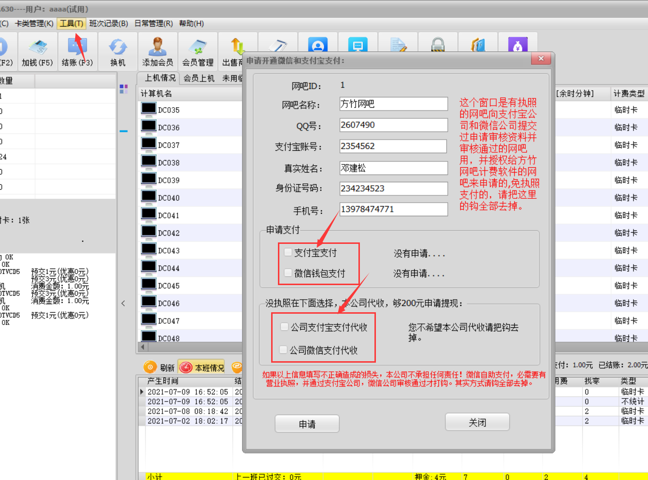Tick the 公司支付宝支付代收 checkbox
The image size is (648, 480).
[285, 327]
